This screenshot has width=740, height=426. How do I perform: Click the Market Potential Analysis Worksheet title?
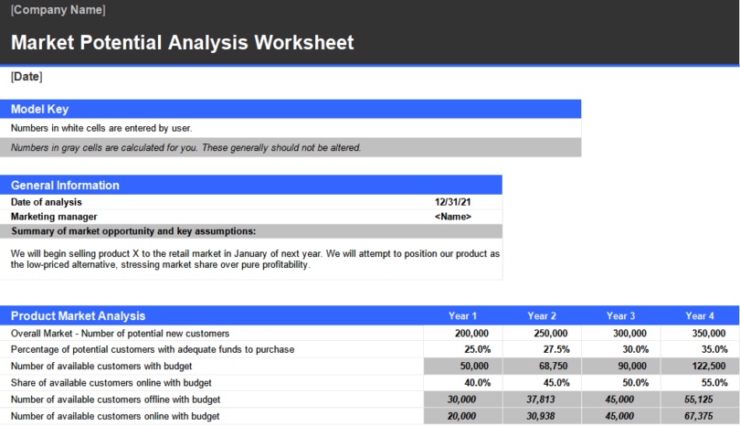coord(182,42)
